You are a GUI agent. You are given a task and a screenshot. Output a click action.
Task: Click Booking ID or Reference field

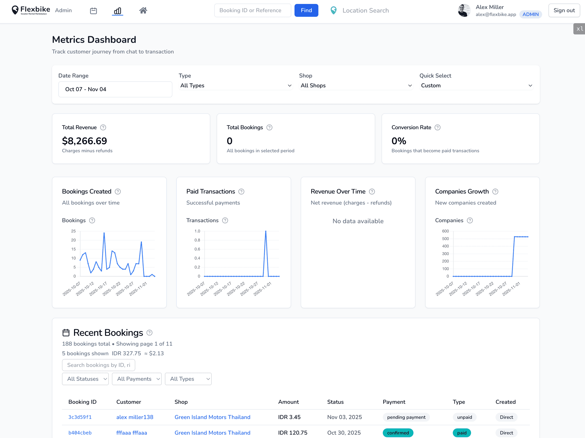[253, 11]
